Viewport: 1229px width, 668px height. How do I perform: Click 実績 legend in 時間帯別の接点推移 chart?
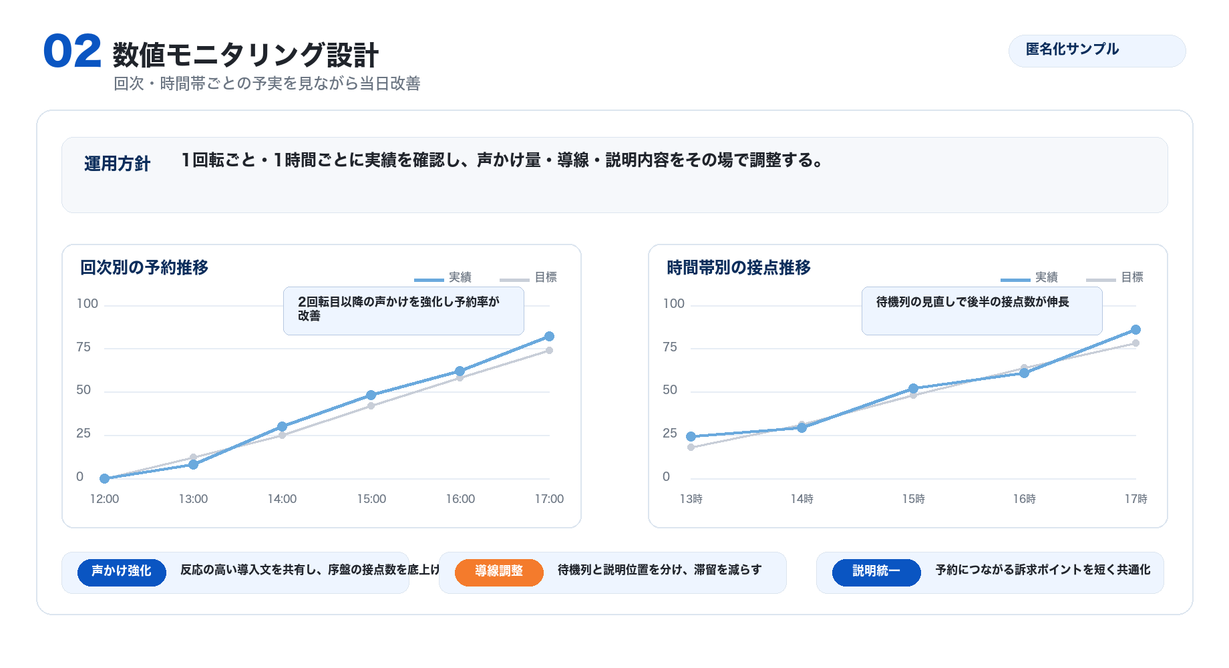click(1029, 277)
